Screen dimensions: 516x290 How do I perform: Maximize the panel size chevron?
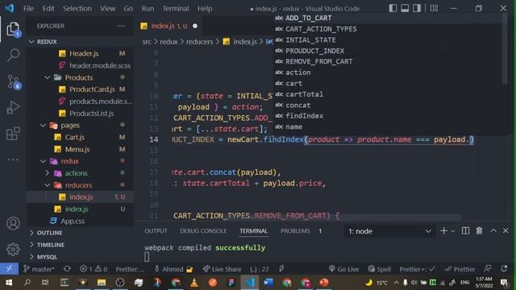point(493,230)
